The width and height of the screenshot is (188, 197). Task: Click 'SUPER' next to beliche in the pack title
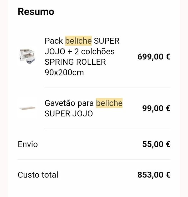click(x=107, y=41)
